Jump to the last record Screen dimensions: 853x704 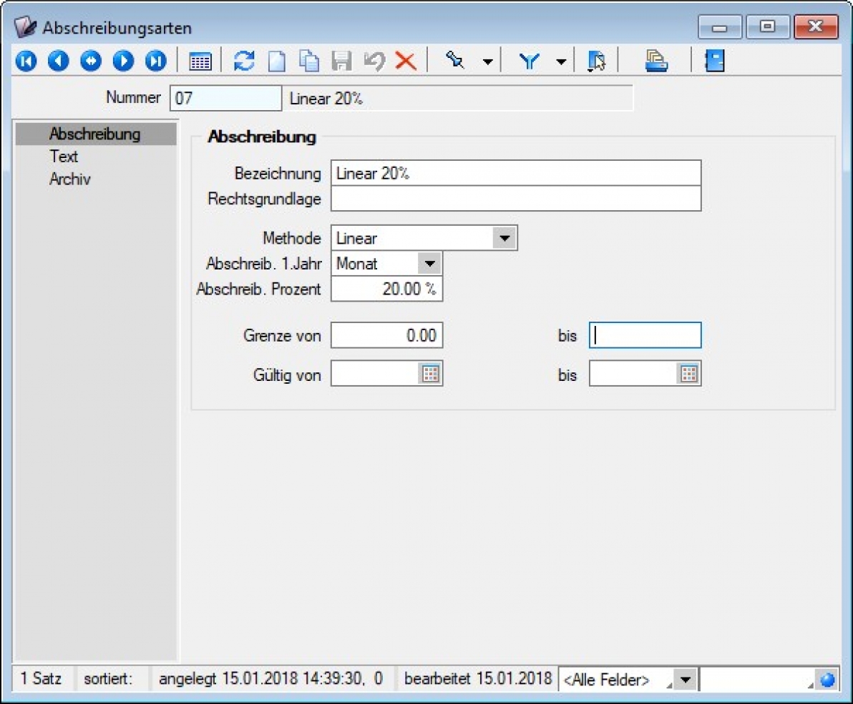click(x=155, y=61)
